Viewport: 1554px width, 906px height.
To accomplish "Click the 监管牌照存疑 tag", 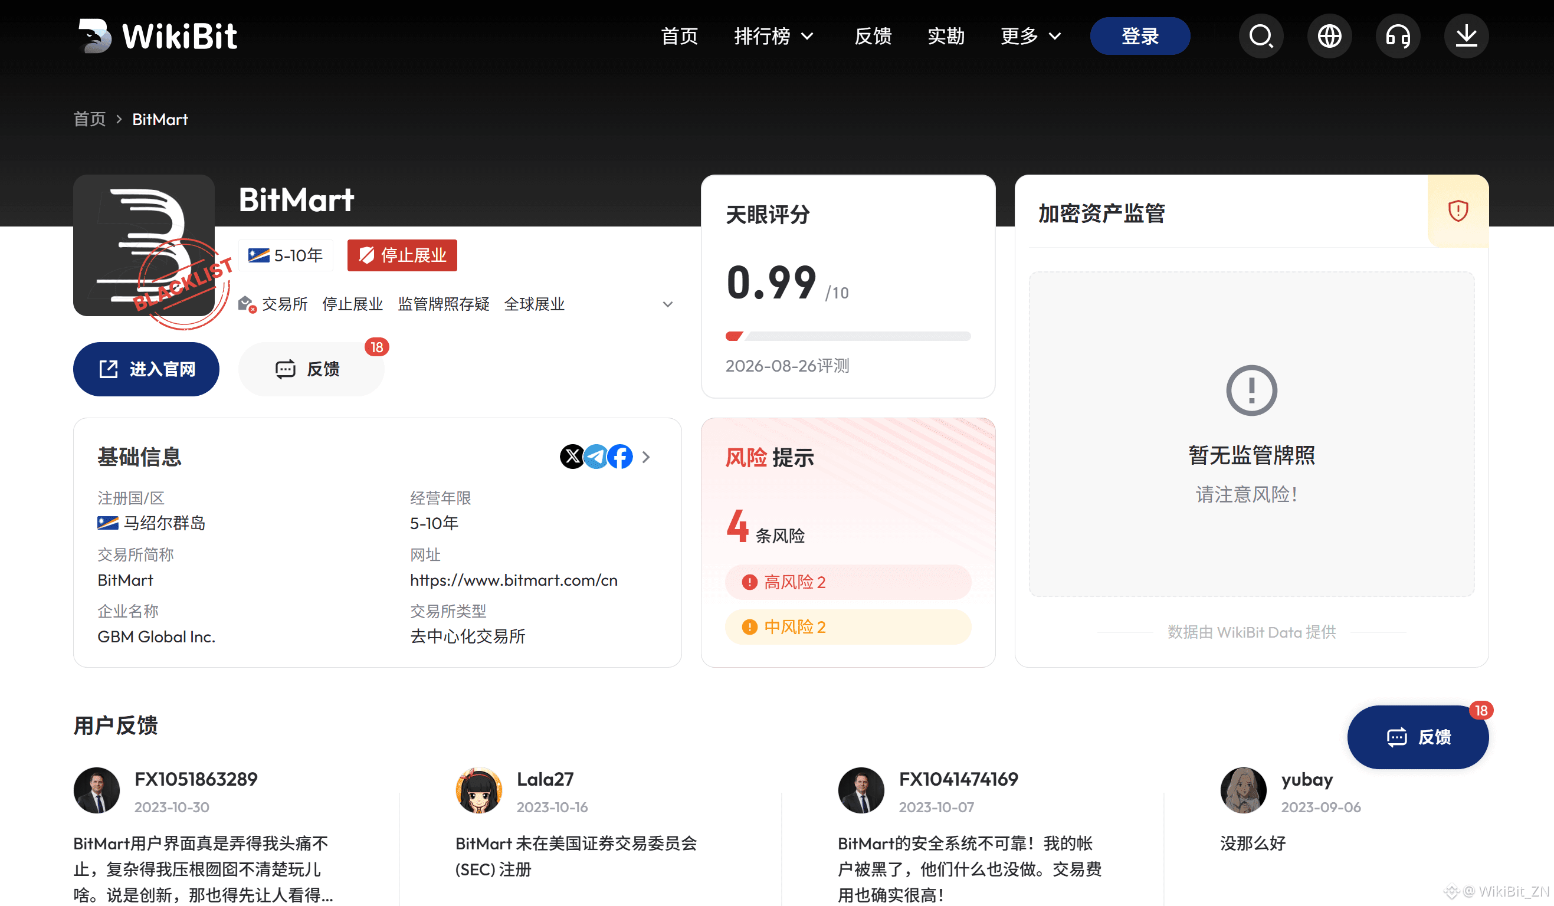I will tap(444, 304).
